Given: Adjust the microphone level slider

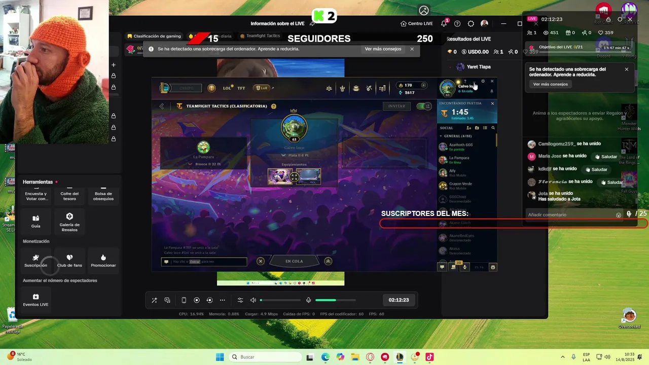Looking at the screenshot, I should tap(336, 300).
